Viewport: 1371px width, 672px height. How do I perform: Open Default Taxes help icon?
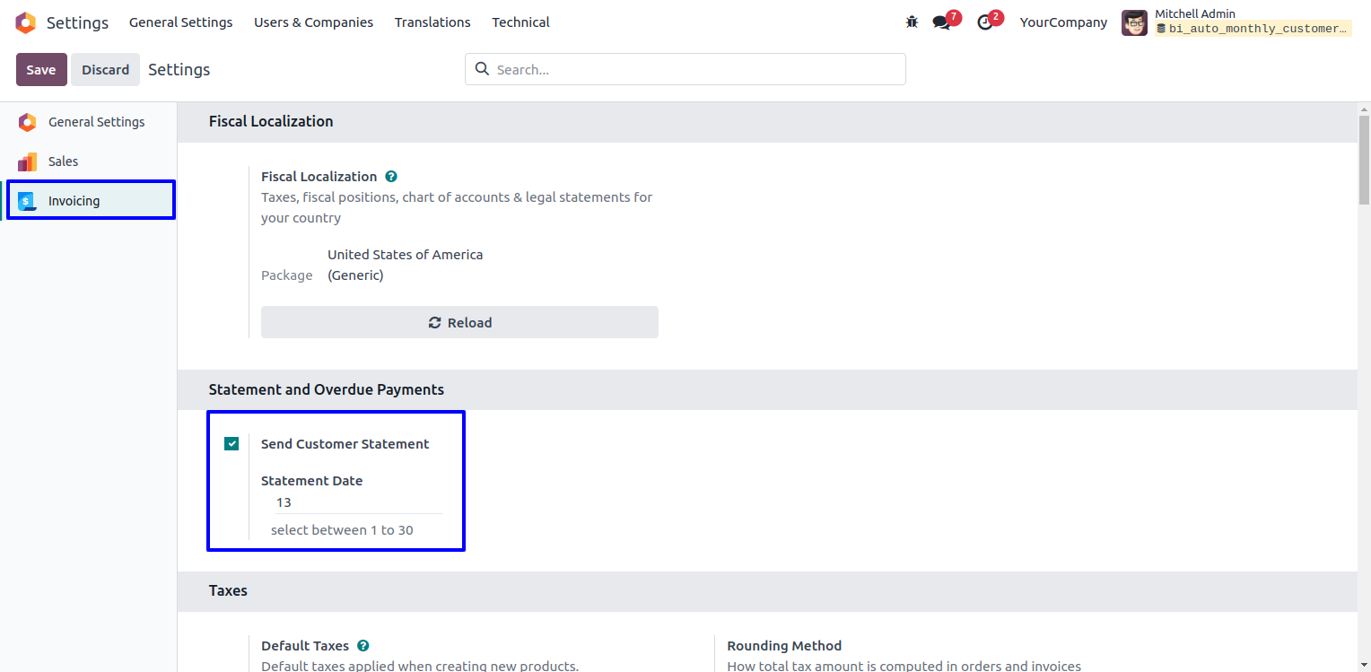tap(363, 646)
